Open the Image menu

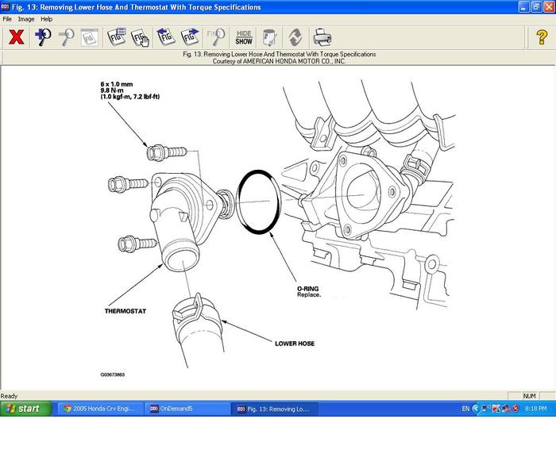coord(26,19)
